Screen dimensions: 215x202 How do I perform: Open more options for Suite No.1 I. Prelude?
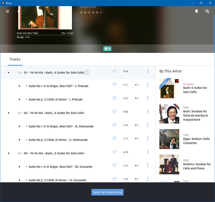(x=148, y=85)
